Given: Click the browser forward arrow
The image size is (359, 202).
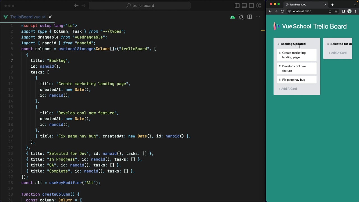Looking at the screenshot, I should pyautogui.click(x=276, y=11).
